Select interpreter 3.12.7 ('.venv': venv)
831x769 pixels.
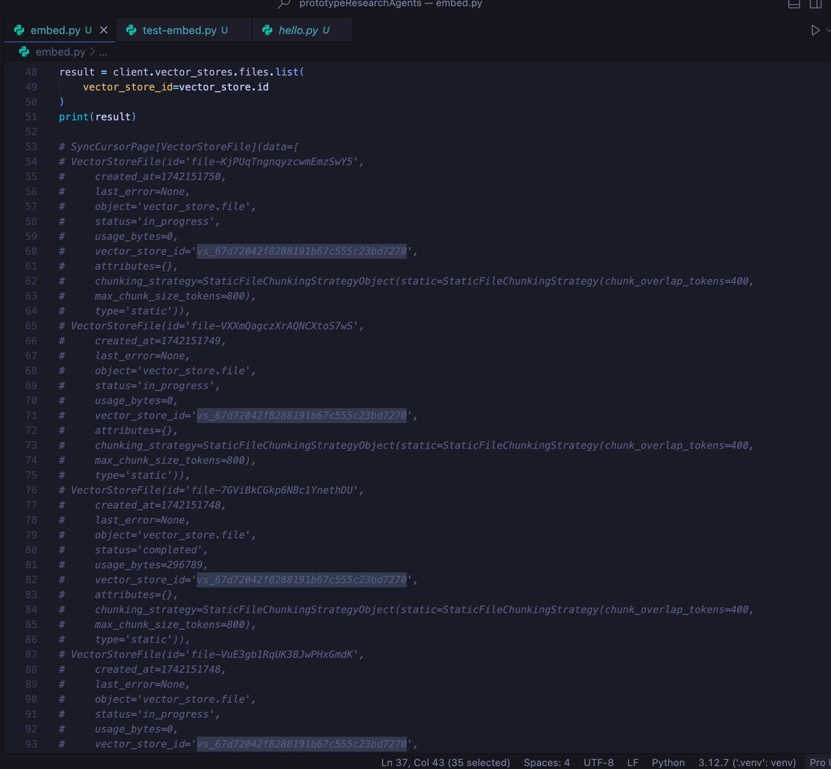point(747,762)
